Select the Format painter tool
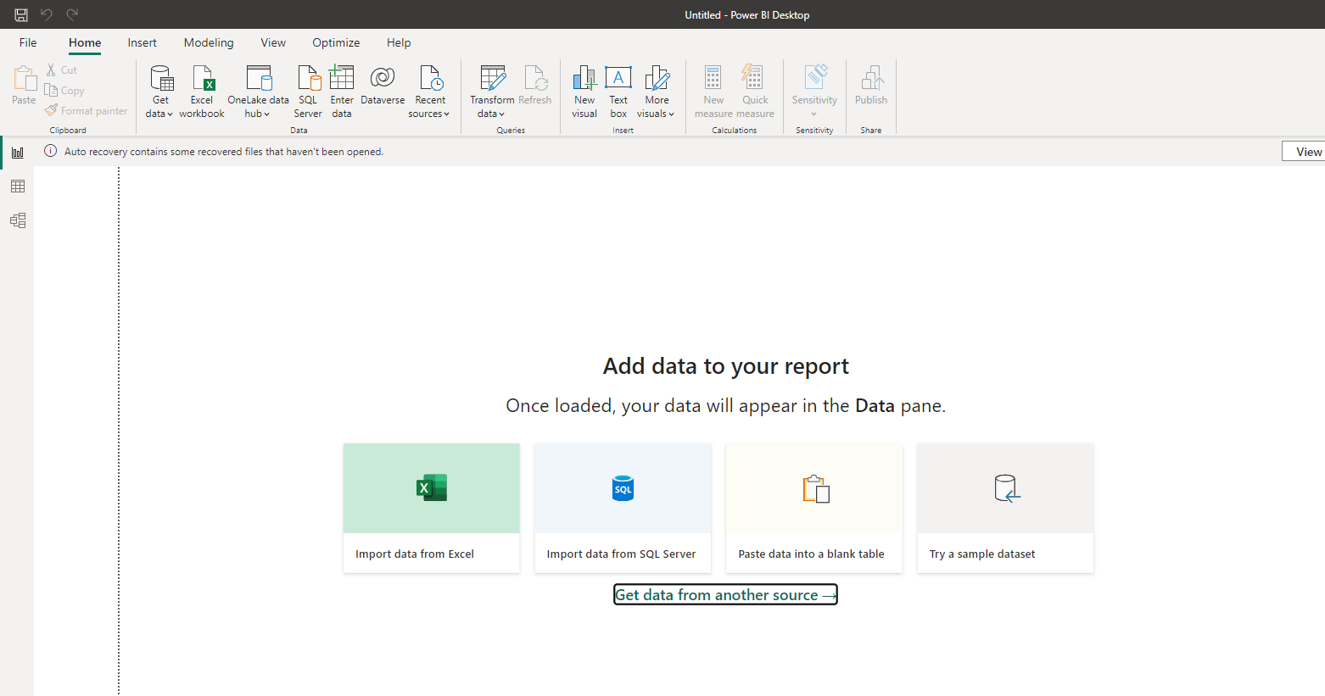The width and height of the screenshot is (1325, 696). (87, 111)
